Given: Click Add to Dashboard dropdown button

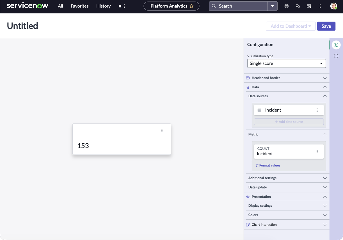Looking at the screenshot, I should [291, 26].
